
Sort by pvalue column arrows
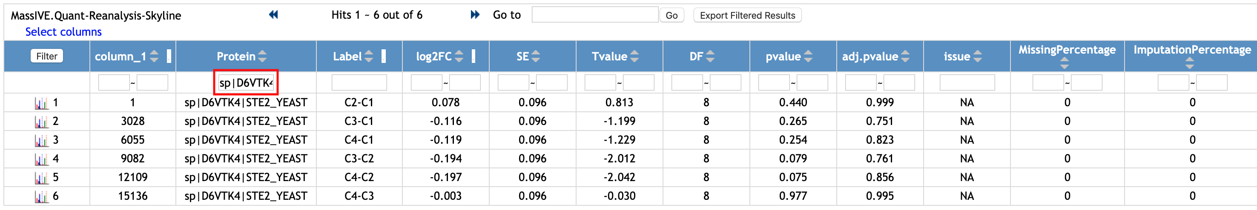808,57
